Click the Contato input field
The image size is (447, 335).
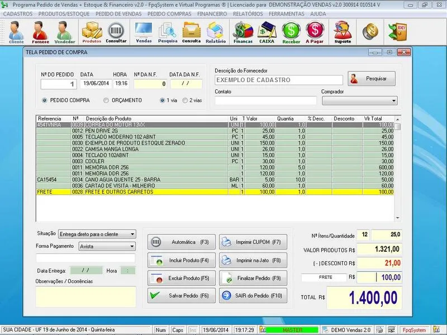[x=265, y=100]
